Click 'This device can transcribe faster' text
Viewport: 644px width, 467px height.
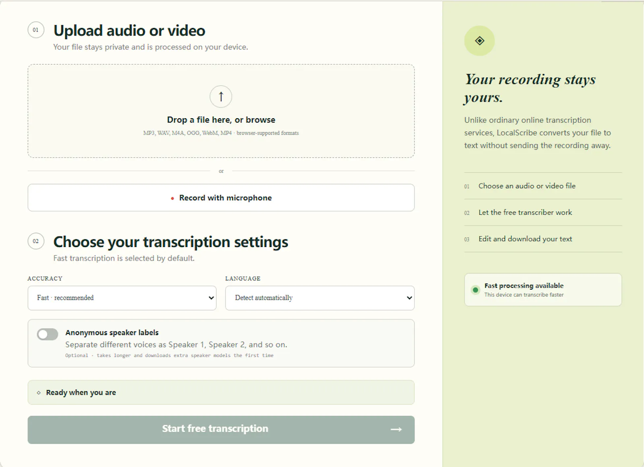[x=524, y=295]
